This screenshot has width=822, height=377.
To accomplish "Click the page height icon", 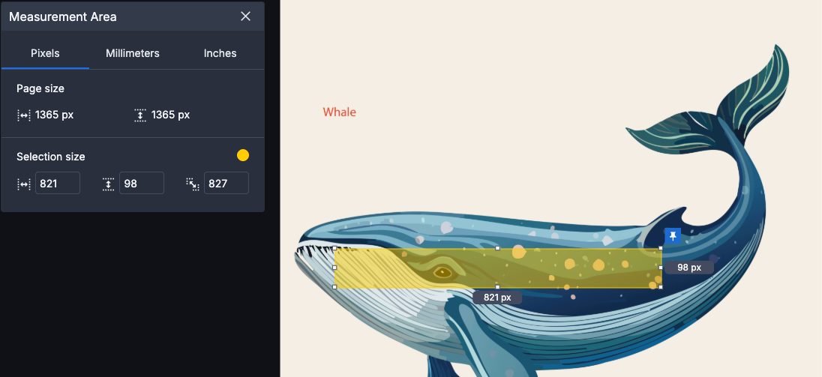I will (x=140, y=115).
